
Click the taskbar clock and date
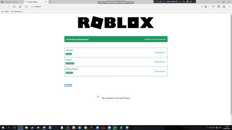click(227, 127)
